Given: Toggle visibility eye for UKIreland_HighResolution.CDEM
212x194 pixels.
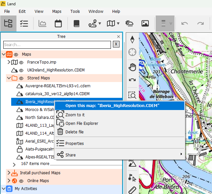Looking at the screenshot, I should tap(21, 70).
